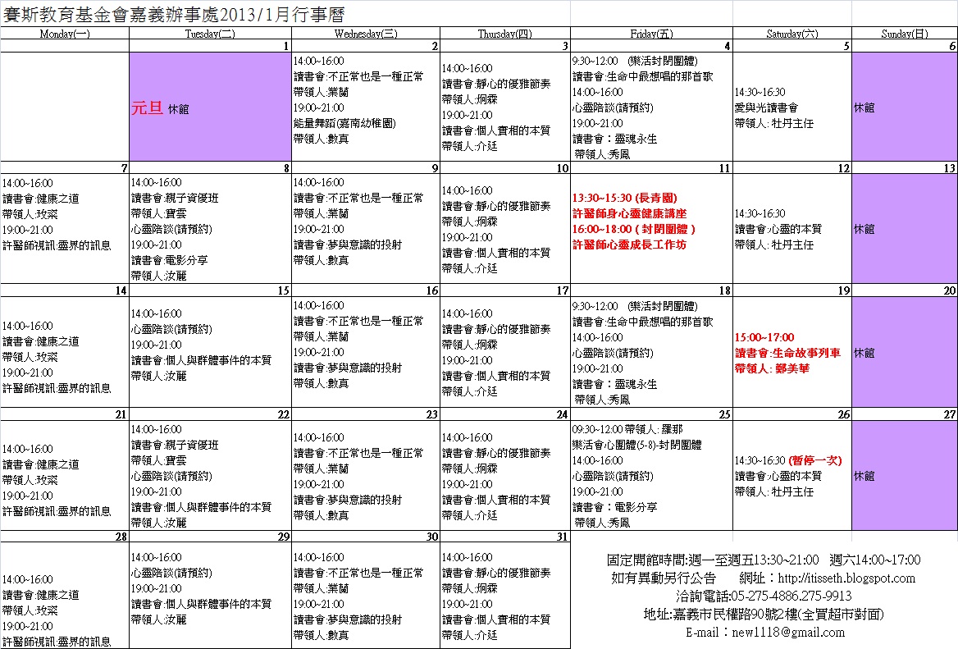Viewport: 958px width, 649px height.
Task: Click 讀書會:生命中最想唱的那首歌 on Friday the 4th
Action: [643, 77]
